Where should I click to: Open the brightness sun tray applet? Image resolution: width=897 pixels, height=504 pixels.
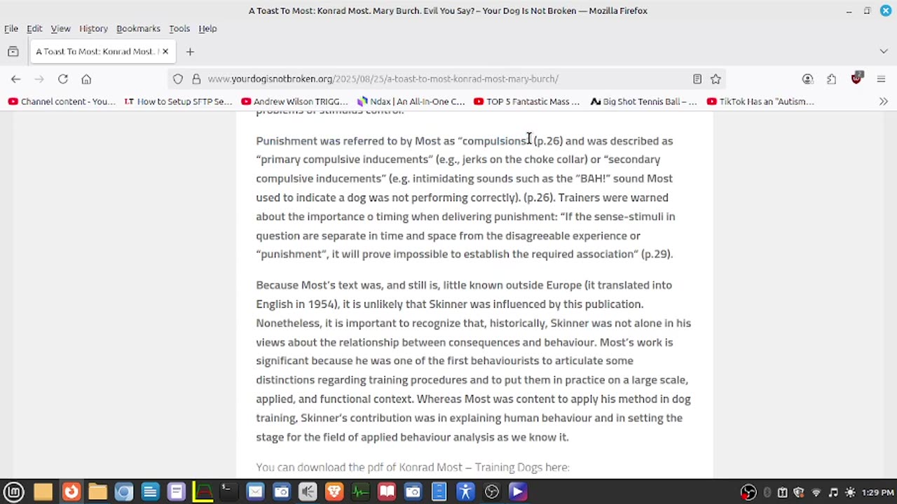coord(850,492)
